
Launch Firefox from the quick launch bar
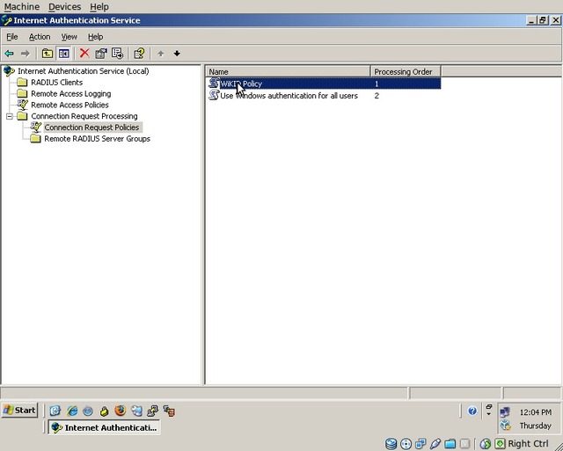tap(120, 411)
